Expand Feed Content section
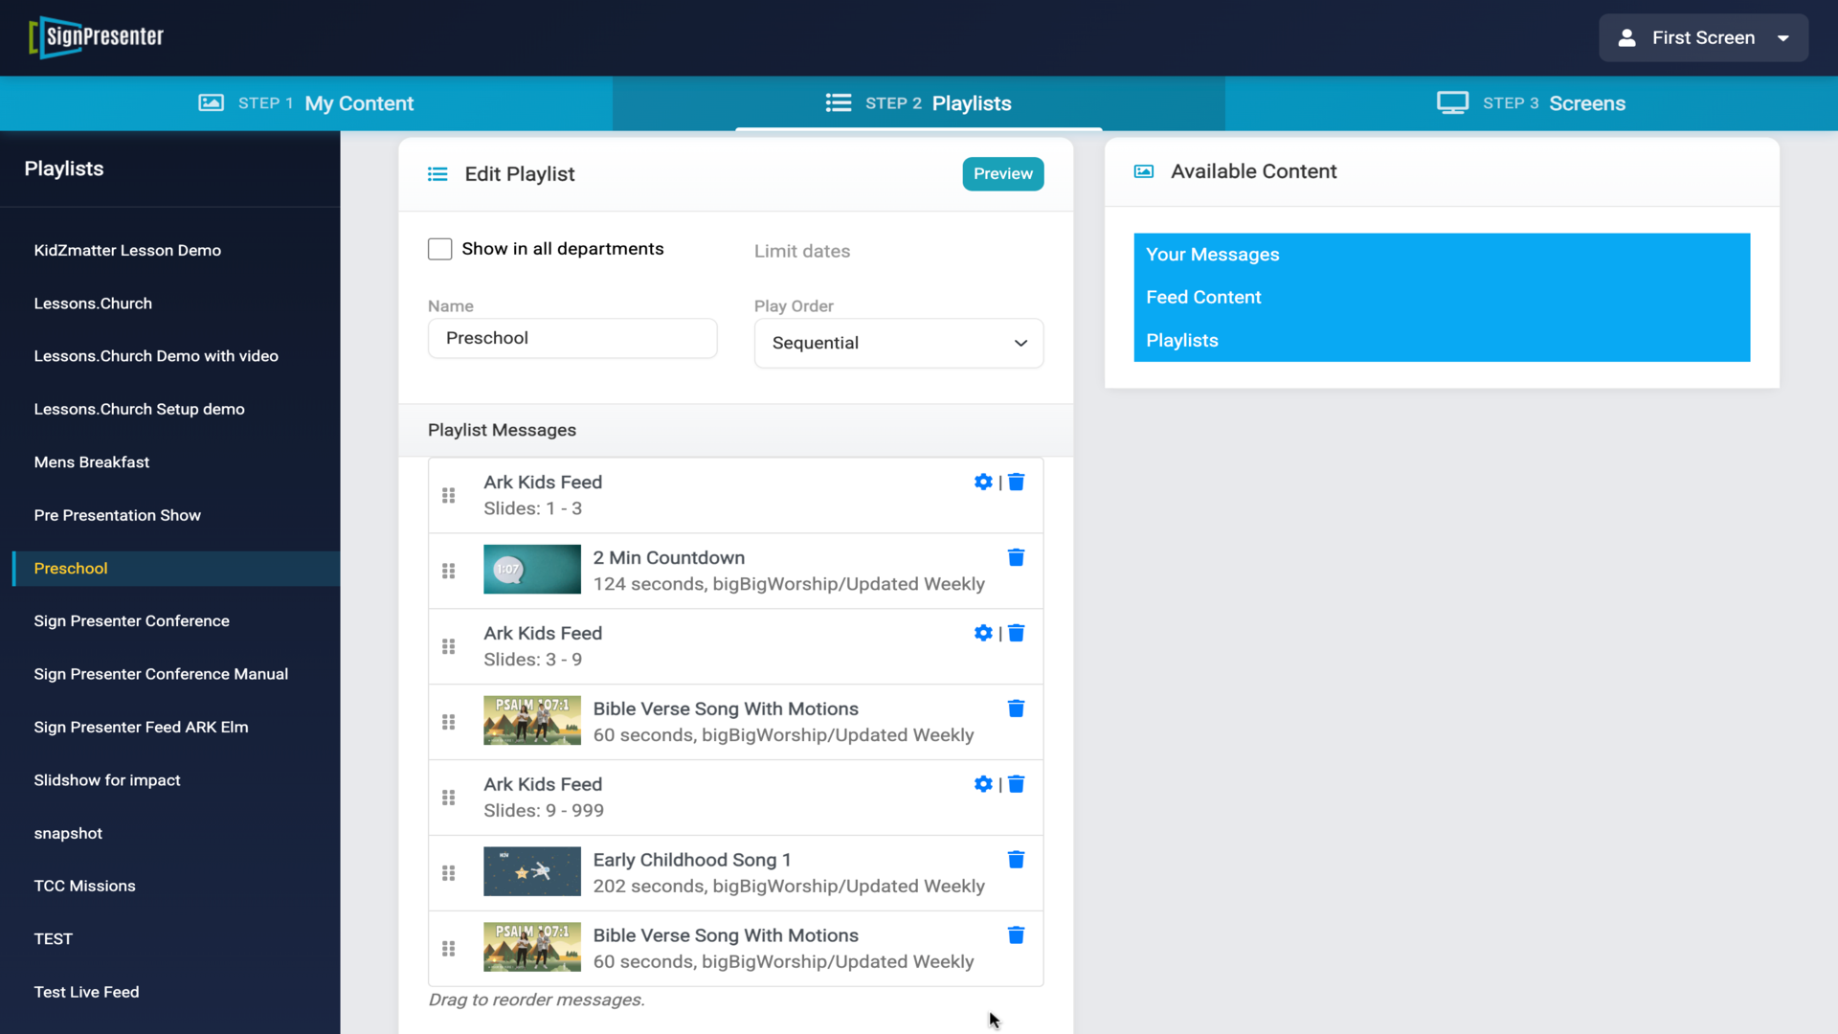Viewport: 1838px width, 1034px height. point(1203,298)
